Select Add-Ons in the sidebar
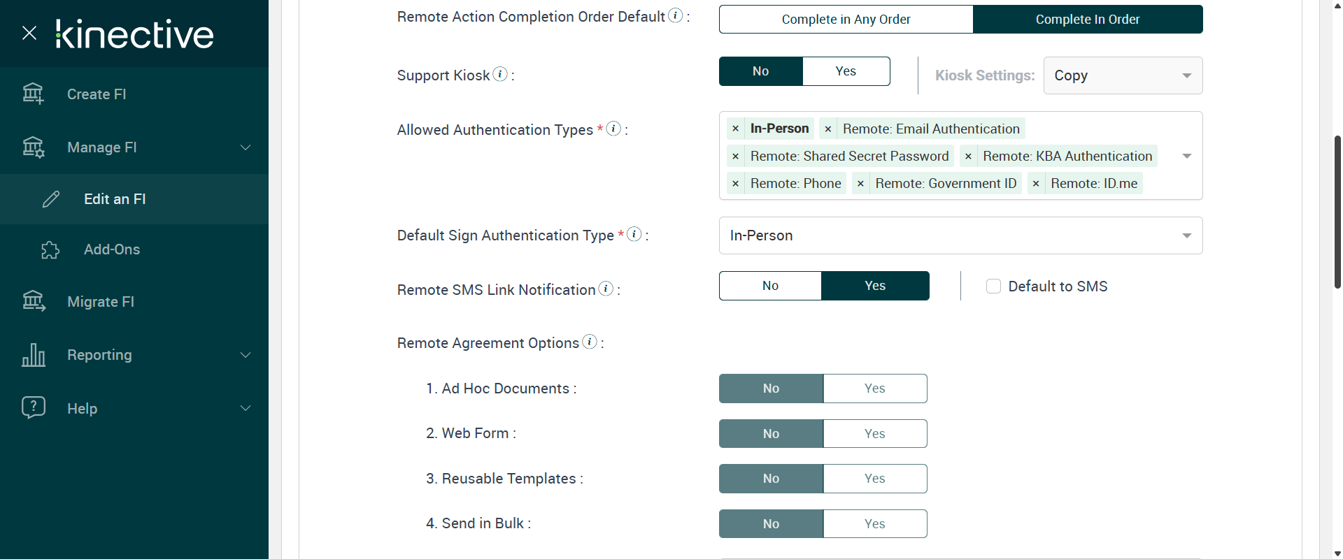The image size is (1343, 559). pos(112,249)
